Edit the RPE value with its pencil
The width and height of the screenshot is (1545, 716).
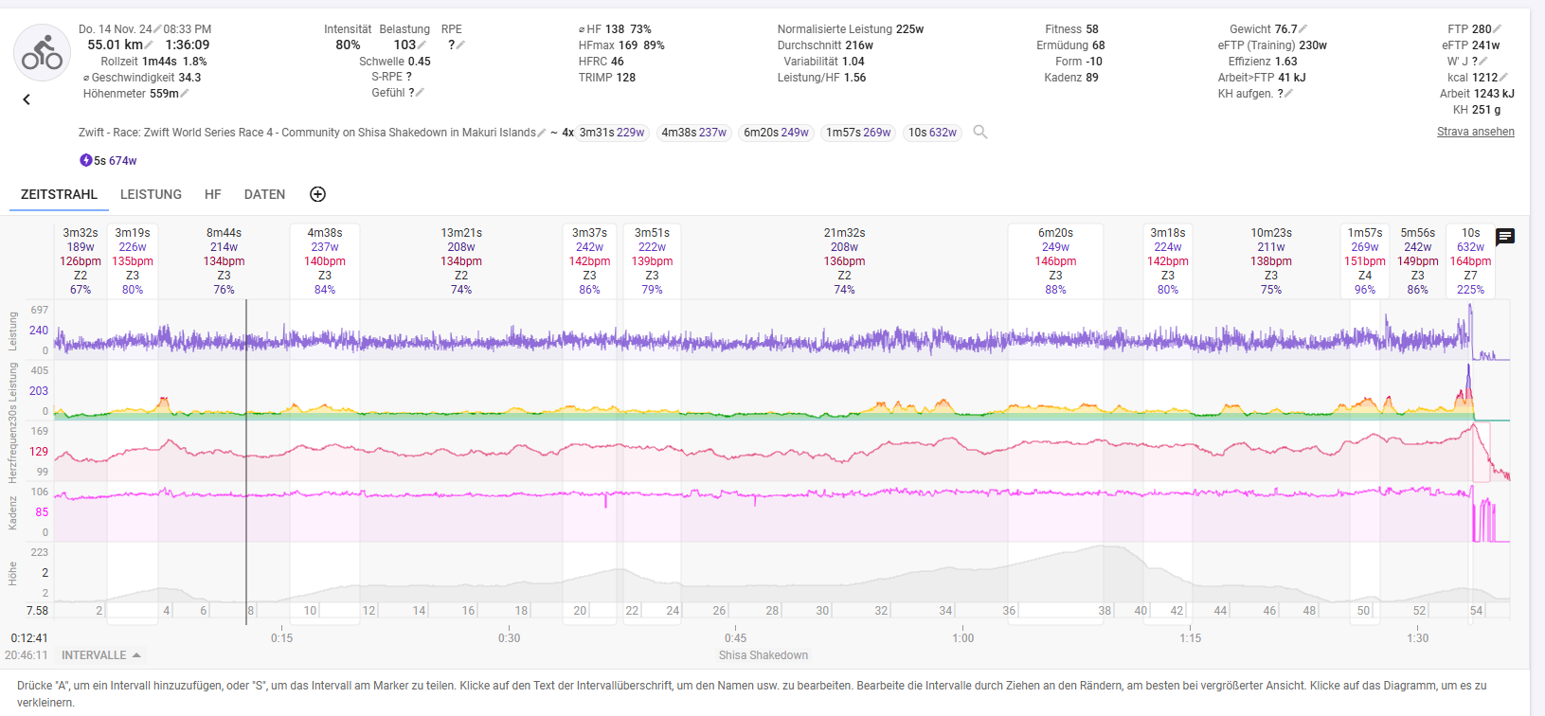tap(461, 45)
